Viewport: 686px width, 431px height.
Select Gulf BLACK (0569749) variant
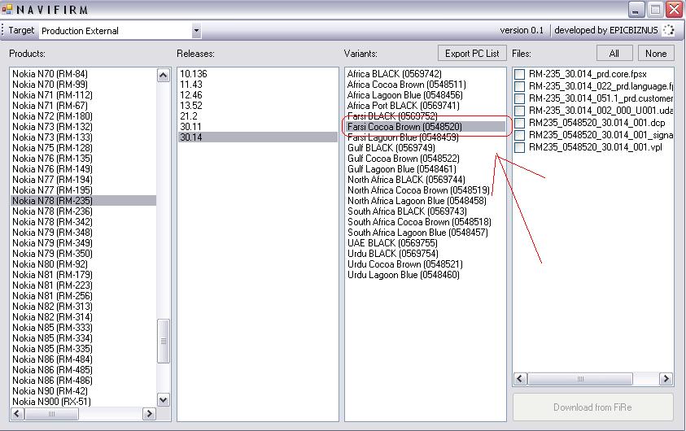[426, 148]
